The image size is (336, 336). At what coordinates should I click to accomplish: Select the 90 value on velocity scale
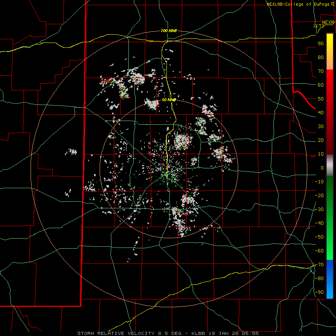[321, 44]
